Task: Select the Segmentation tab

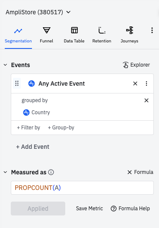Action: (x=18, y=35)
